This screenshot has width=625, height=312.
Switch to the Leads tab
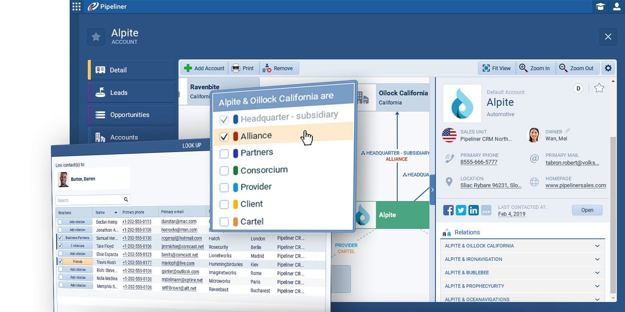point(131,93)
